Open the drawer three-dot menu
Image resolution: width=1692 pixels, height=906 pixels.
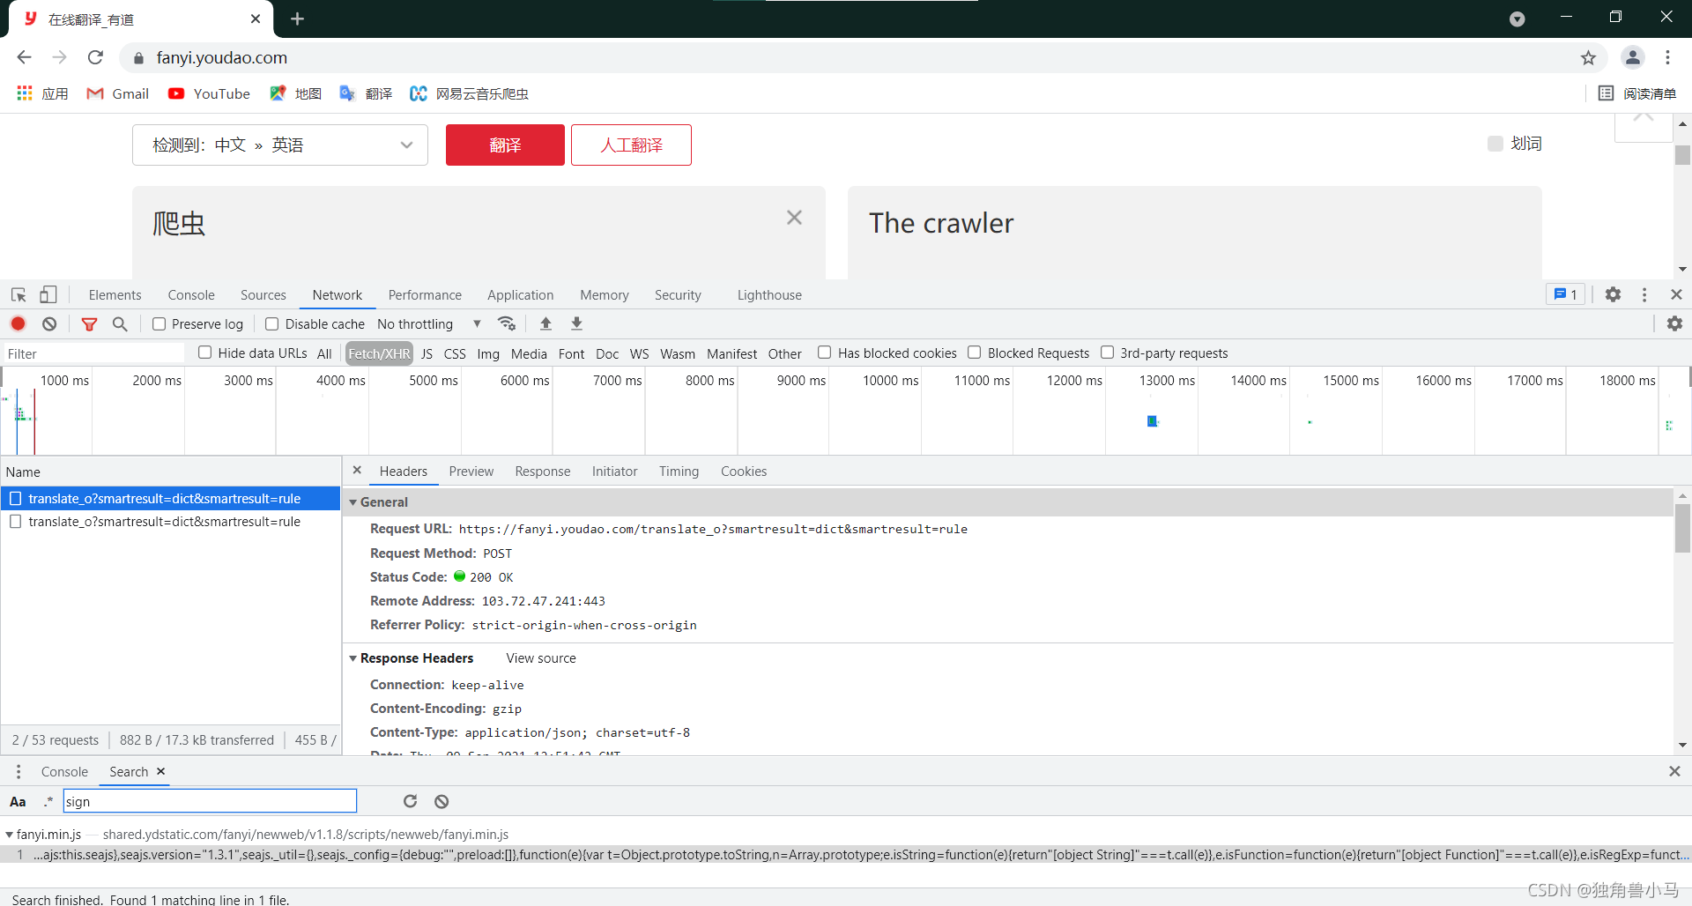coord(19,771)
